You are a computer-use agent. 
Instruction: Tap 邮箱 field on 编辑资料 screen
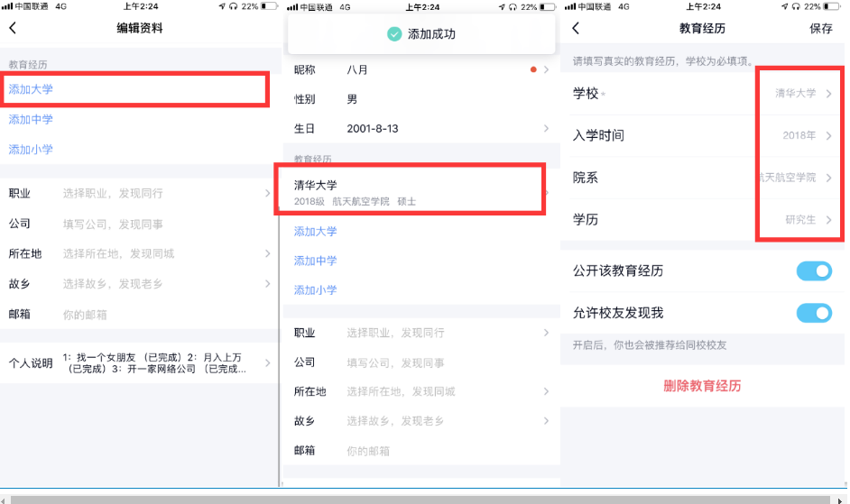coord(140,314)
